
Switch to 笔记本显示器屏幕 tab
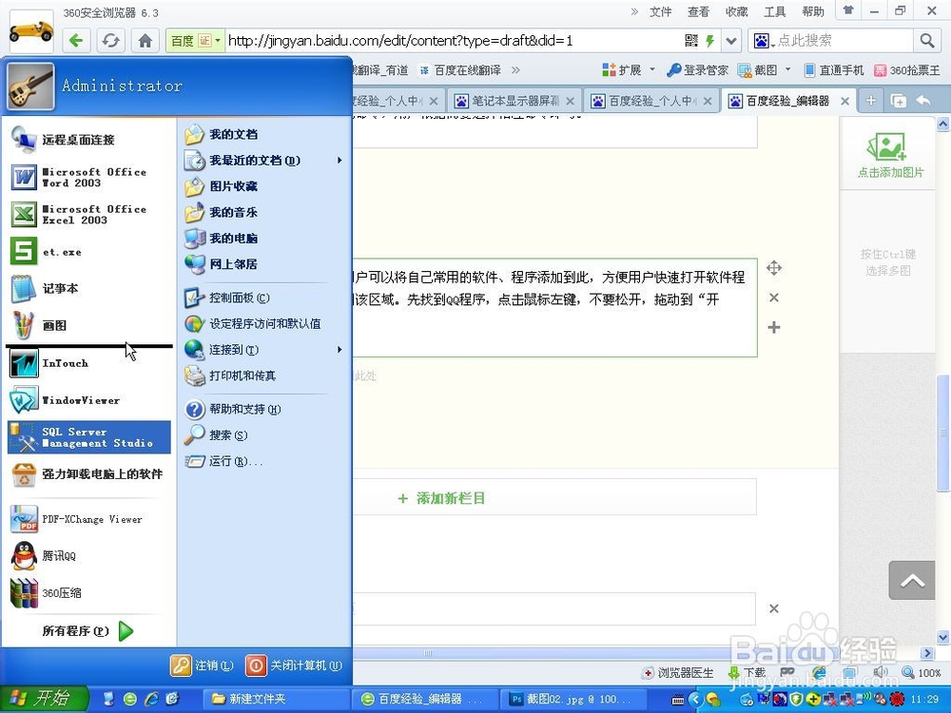[x=514, y=101]
